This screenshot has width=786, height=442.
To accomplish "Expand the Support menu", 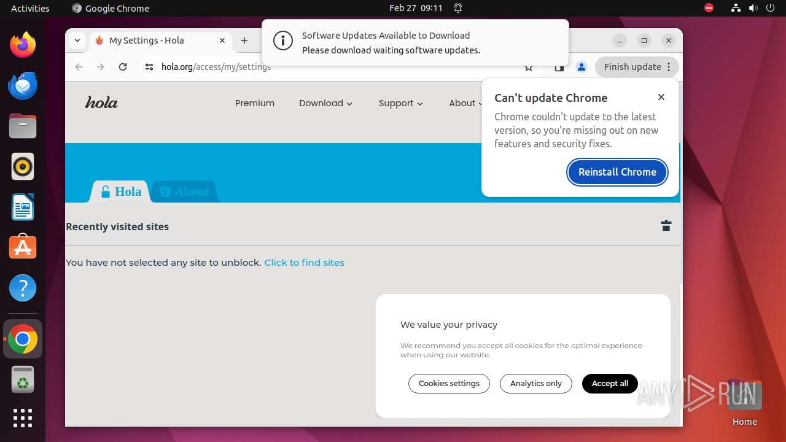I will pos(401,103).
